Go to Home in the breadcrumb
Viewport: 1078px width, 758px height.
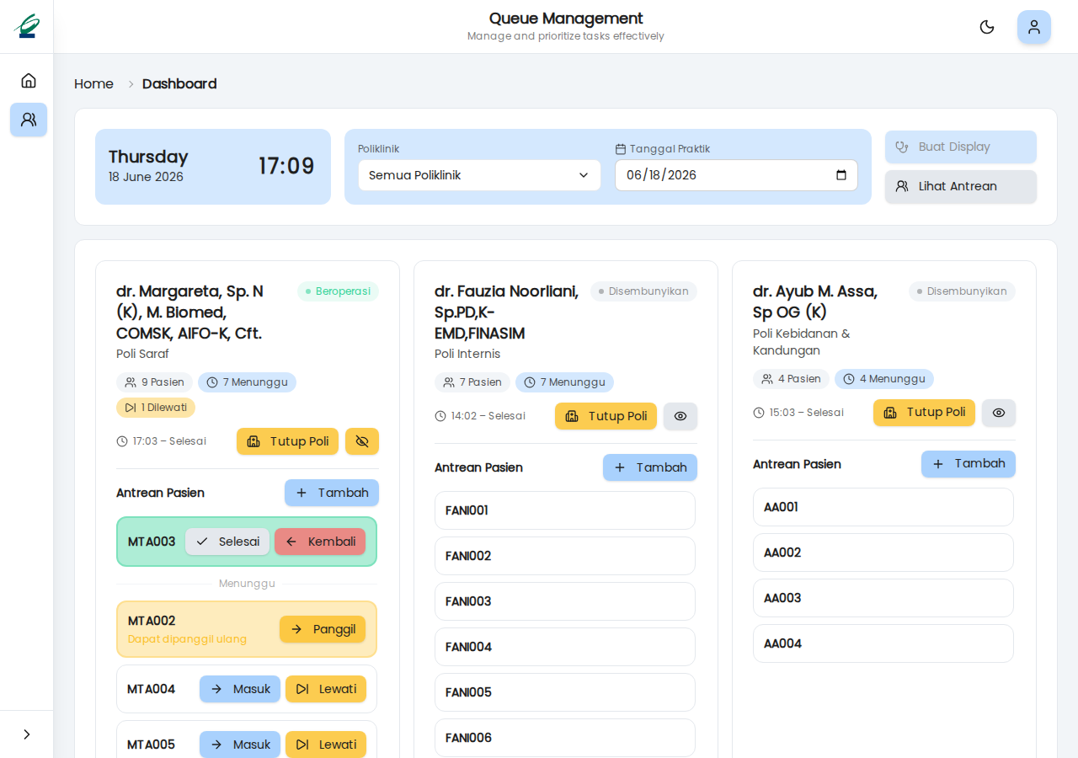(x=93, y=84)
